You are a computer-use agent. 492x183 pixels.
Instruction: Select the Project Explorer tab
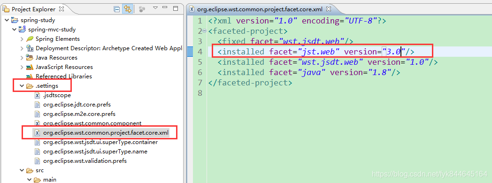33,9
